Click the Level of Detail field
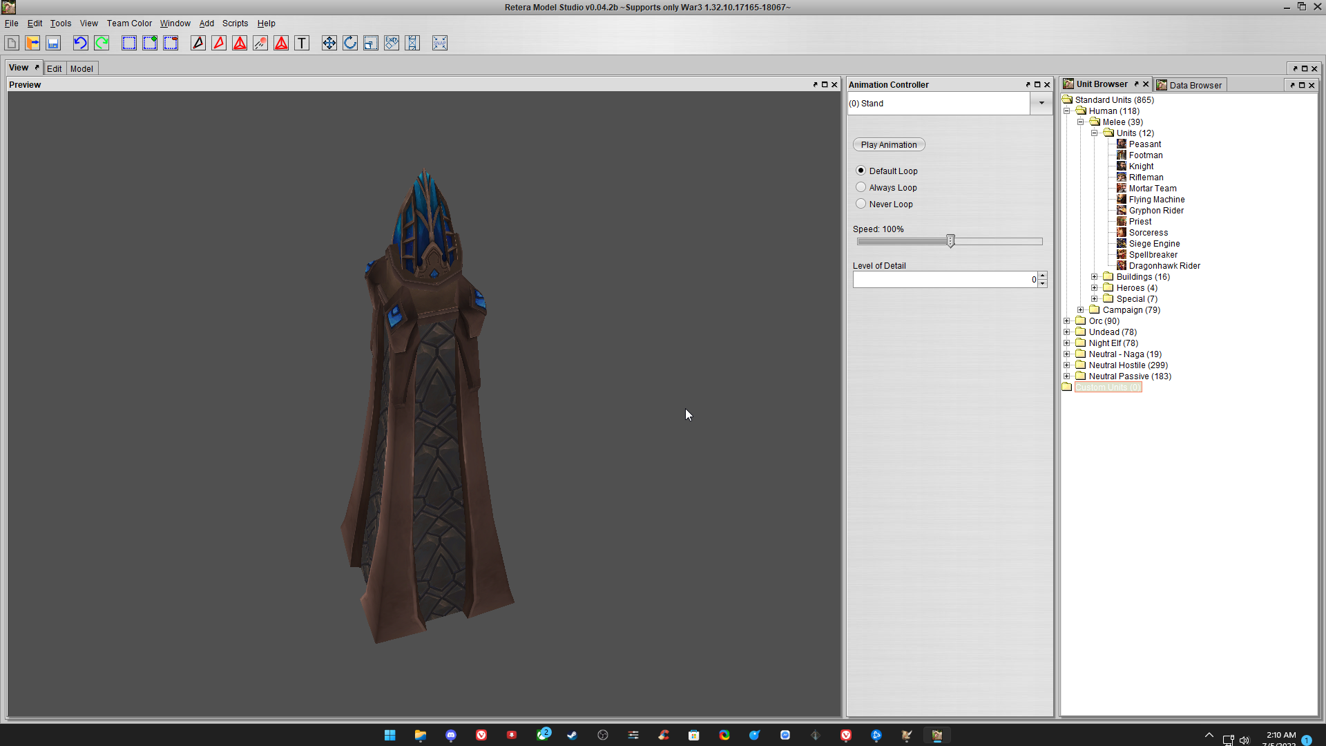The width and height of the screenshot is (1326, 746). (945, 279)
